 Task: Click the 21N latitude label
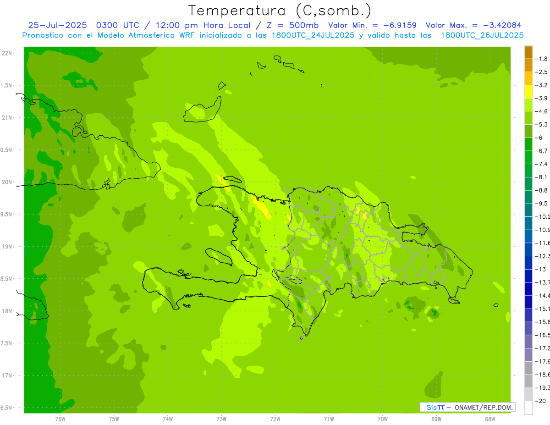[8, 118]
